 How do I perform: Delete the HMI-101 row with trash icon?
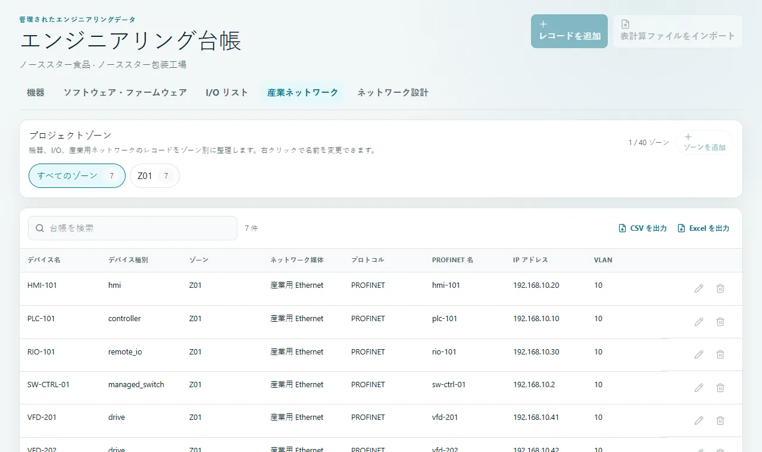tap(720, 288)
